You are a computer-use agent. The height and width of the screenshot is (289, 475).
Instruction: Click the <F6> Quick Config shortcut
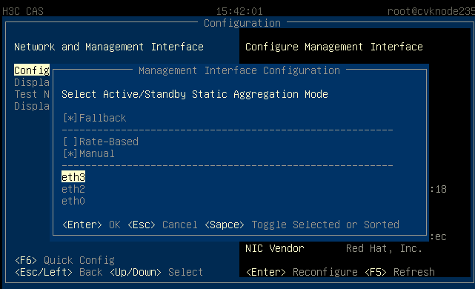click(x=64, y=260)
